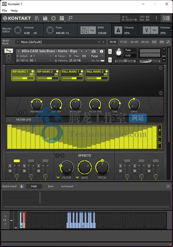Open workspace layout panel icon

point(62,18)
